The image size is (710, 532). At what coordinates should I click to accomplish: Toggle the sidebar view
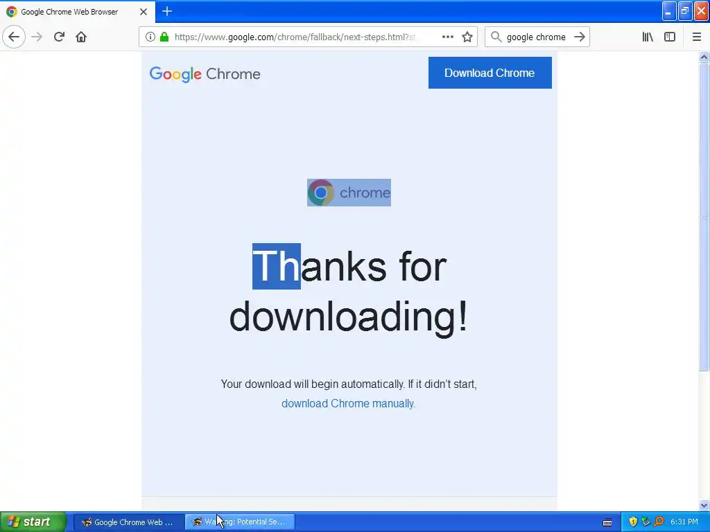tap(670, 37)
